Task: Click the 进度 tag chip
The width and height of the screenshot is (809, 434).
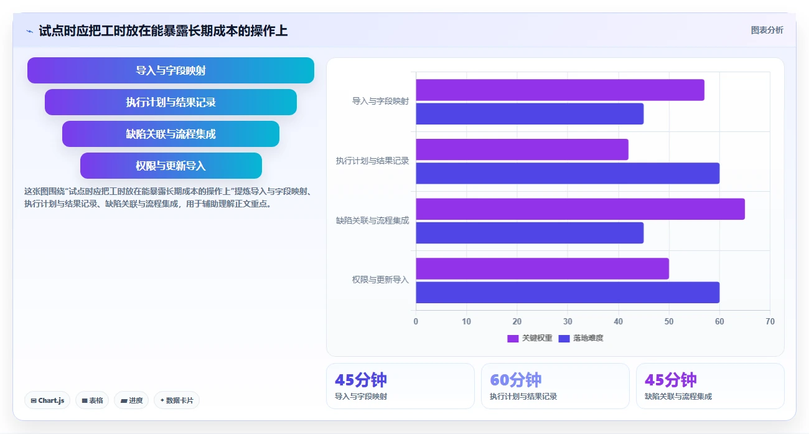Action: 131,400
